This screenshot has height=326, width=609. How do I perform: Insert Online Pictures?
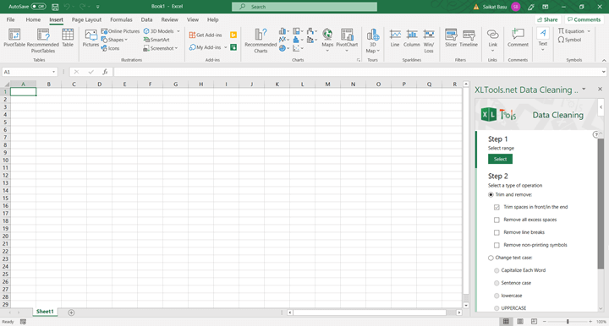pyautogui.click(x=120, y=31)
